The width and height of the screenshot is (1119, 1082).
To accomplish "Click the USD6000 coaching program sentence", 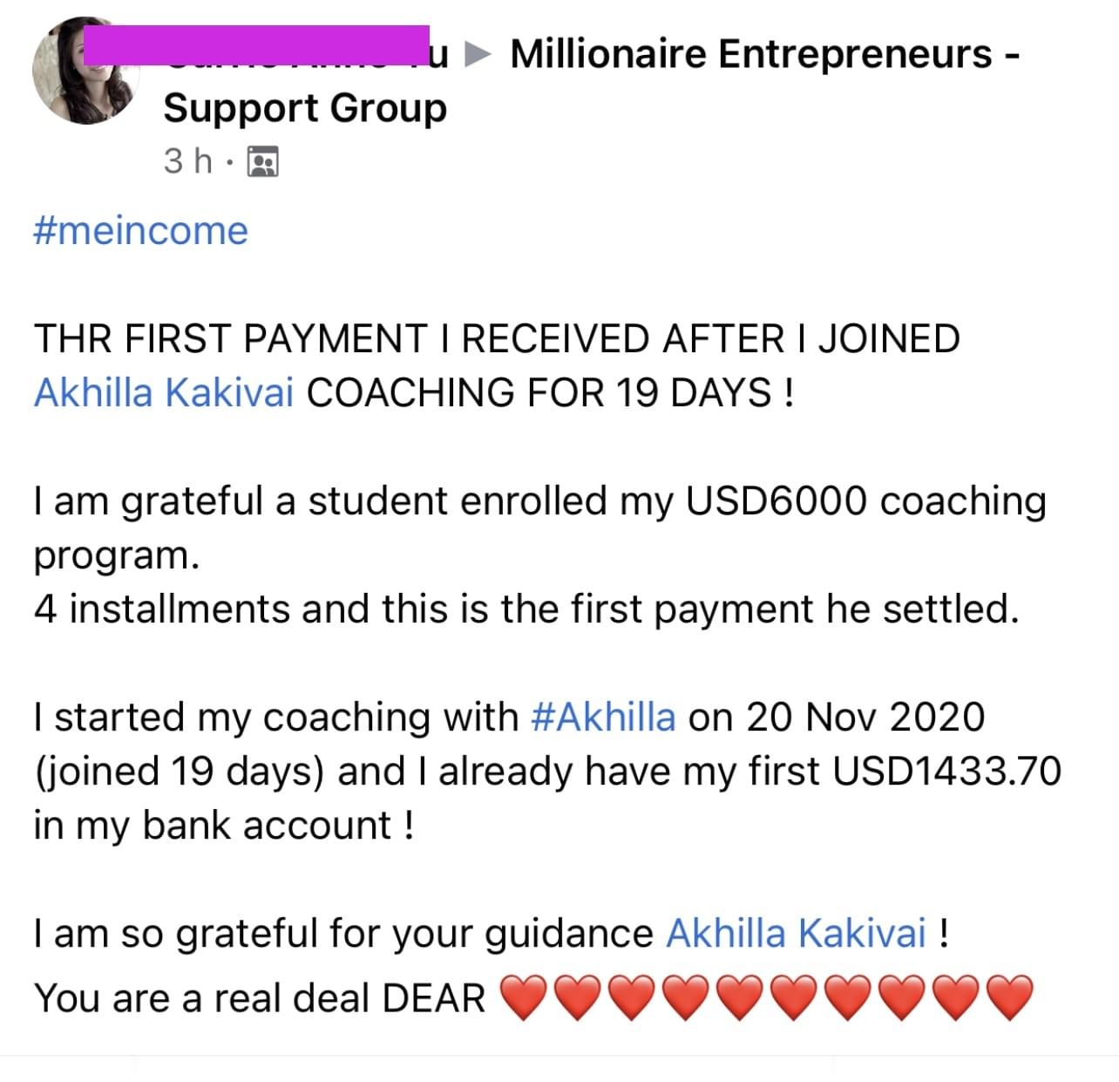I will click(x=539, y=527).
